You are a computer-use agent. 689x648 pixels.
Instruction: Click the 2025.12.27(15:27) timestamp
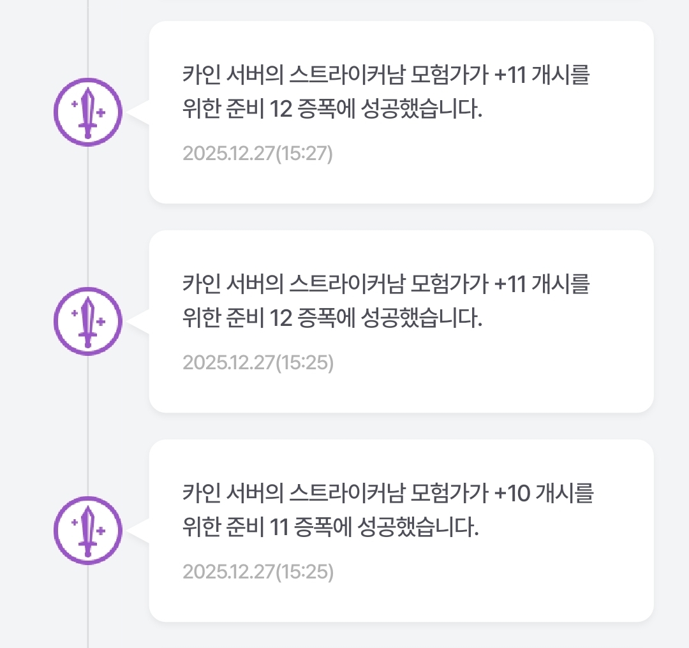click(x=258, y=154)
